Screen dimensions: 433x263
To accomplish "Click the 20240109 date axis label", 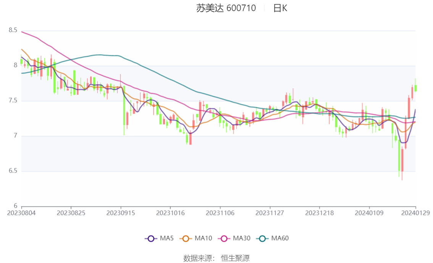I will [369, 213].
